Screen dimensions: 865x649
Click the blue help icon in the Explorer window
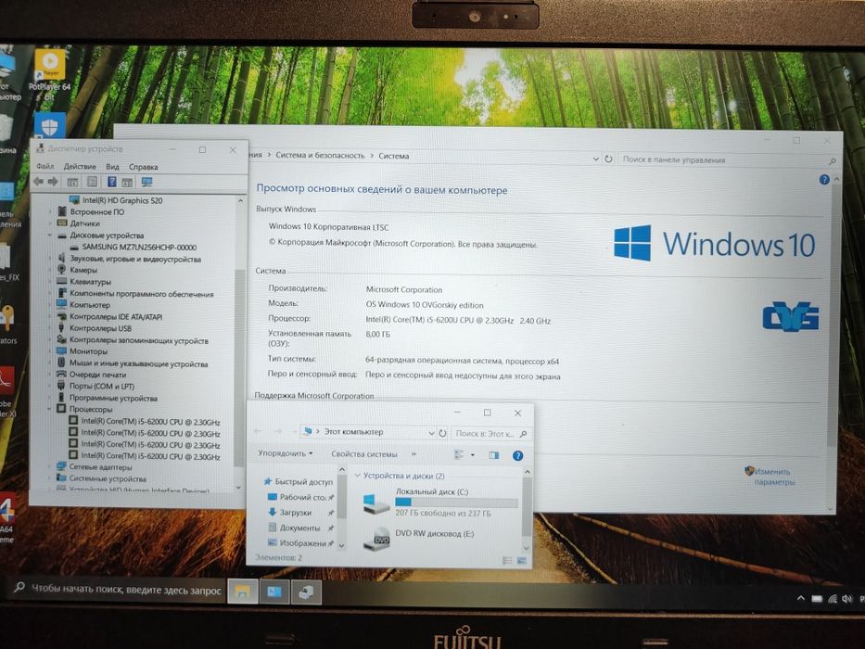click(517, 455)
